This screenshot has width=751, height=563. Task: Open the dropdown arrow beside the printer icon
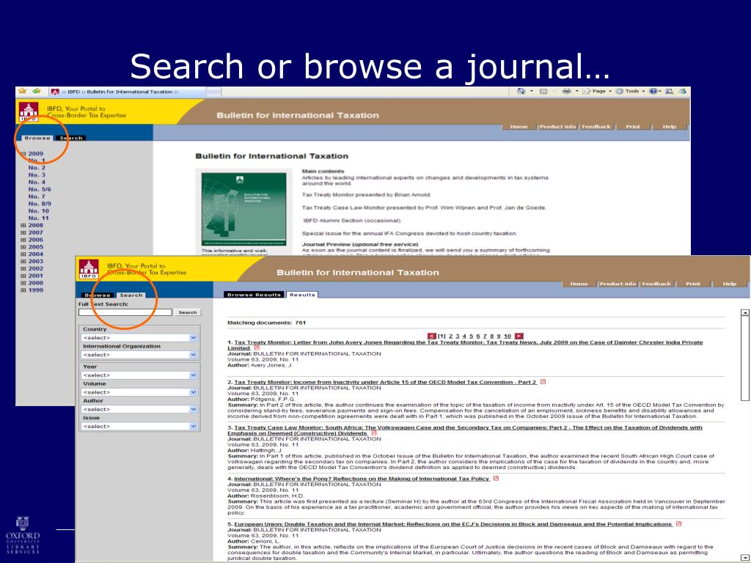coord(576,91)
